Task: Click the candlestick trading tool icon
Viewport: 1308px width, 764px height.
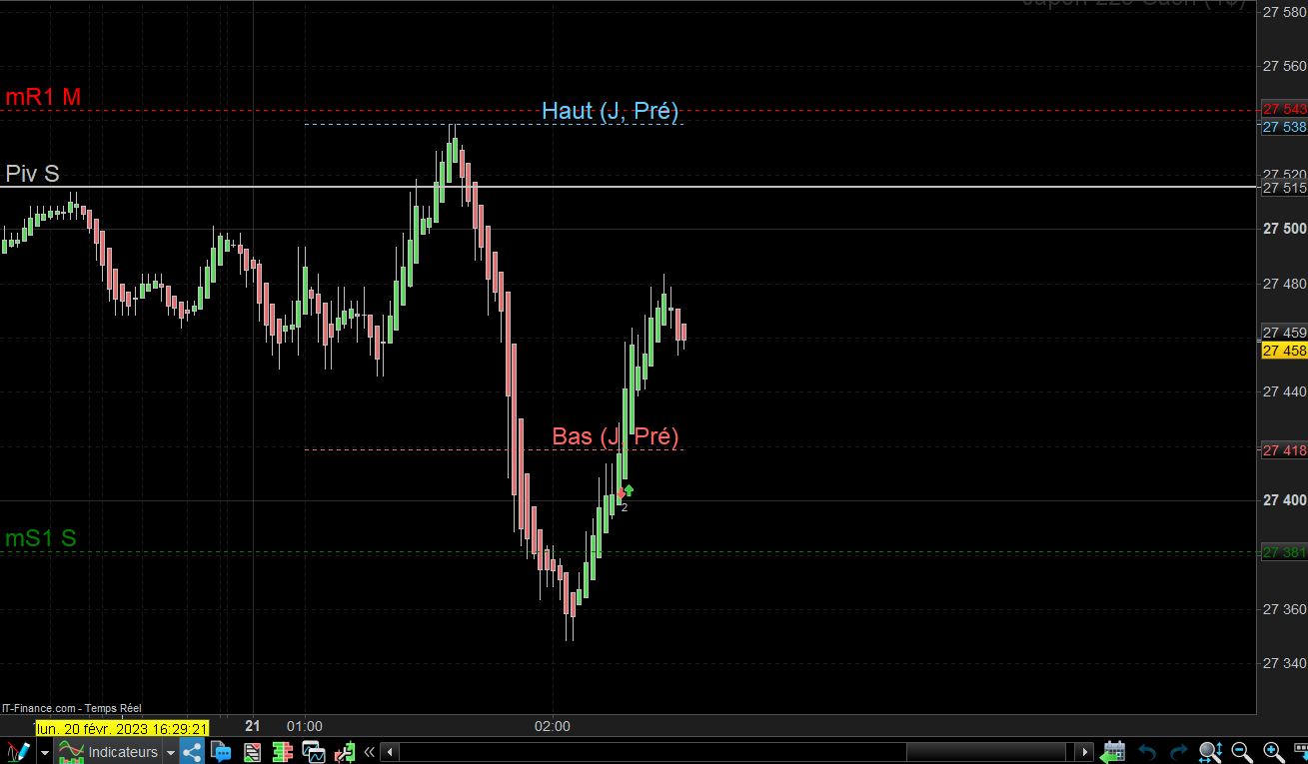Action: click(345, 751)
